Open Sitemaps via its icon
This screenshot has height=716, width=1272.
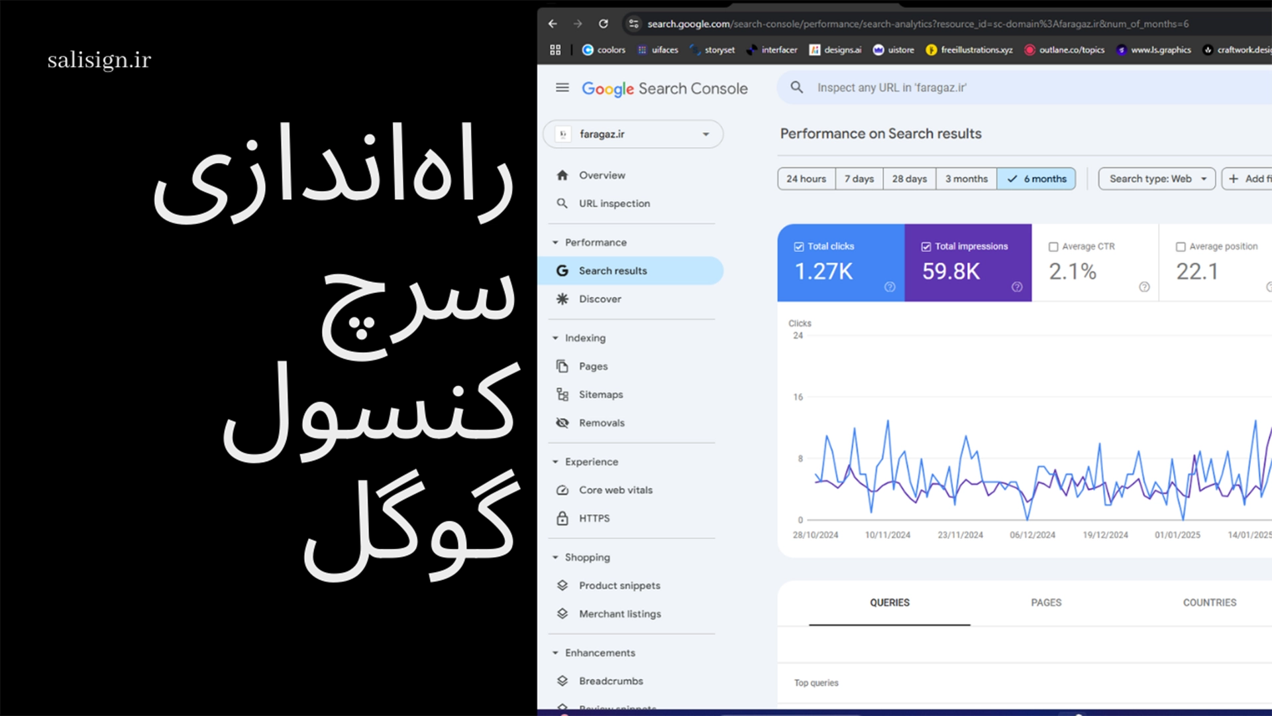(562, 394)
